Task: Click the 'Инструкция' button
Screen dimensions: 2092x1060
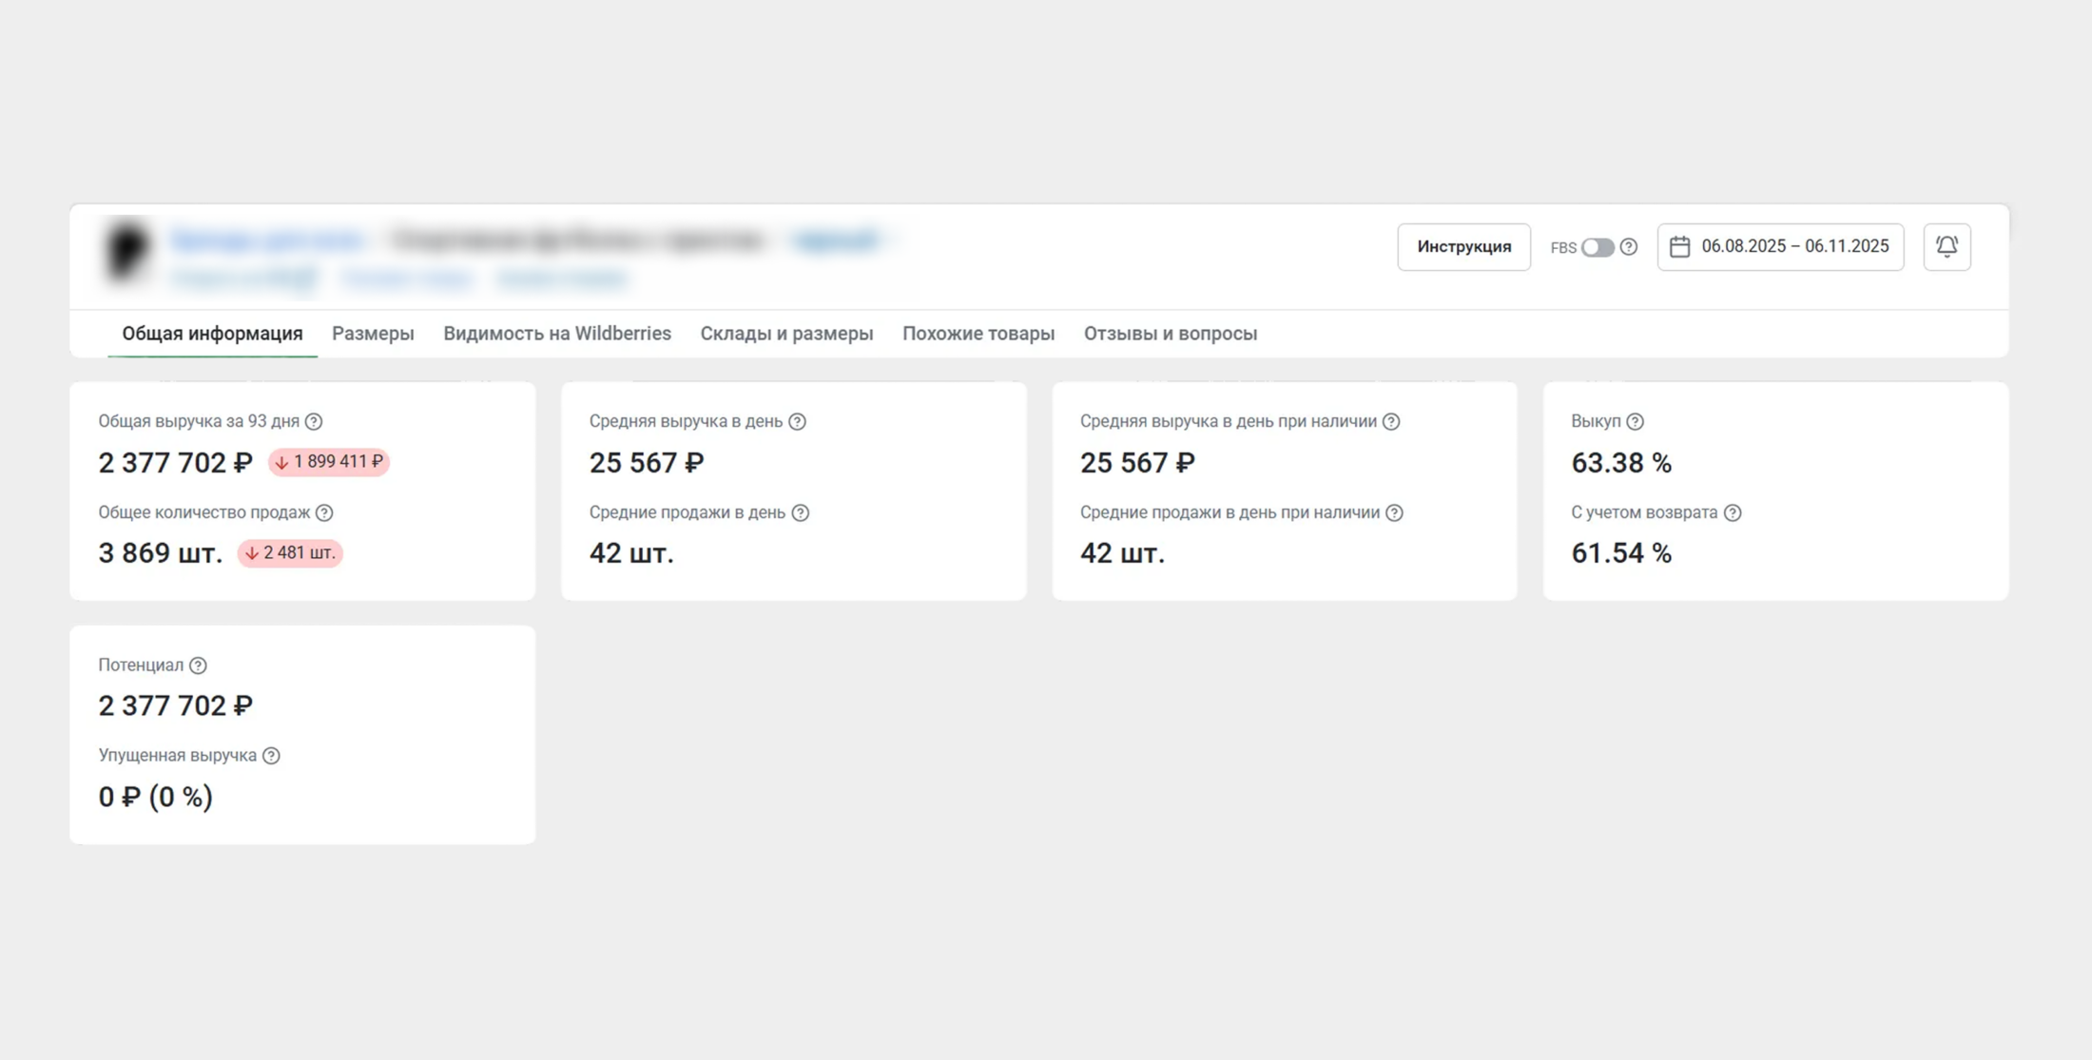Action: pos(1463,246)
